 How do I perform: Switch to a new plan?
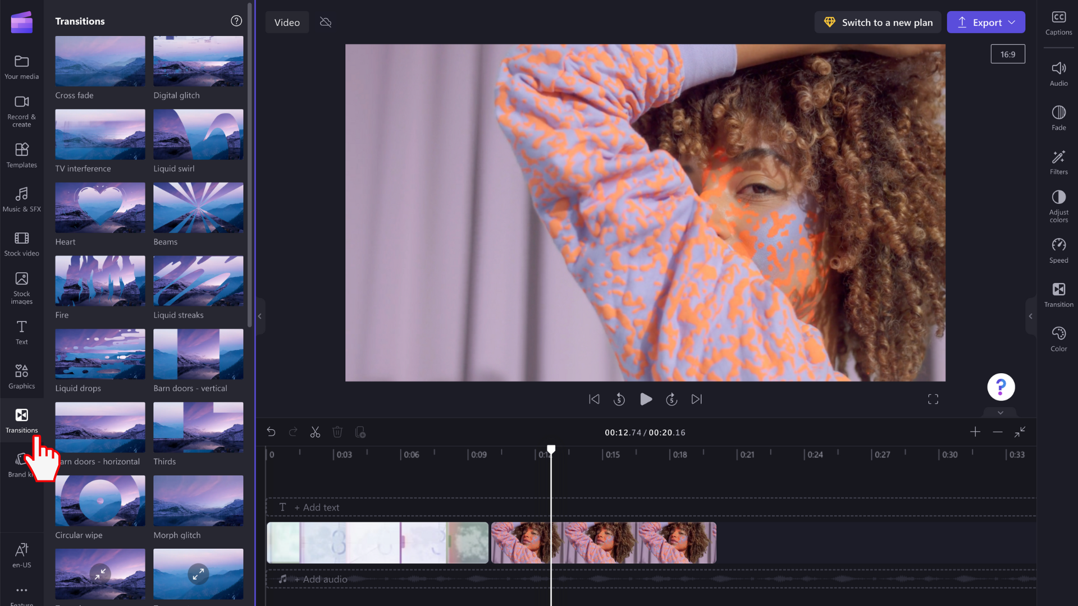click(879, 22)
